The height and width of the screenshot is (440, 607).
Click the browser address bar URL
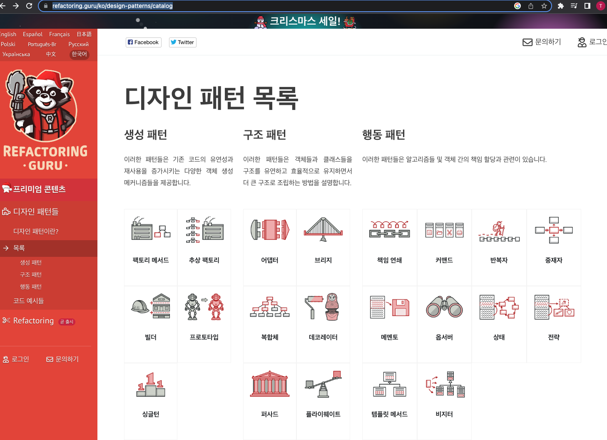tap(112, 6)
